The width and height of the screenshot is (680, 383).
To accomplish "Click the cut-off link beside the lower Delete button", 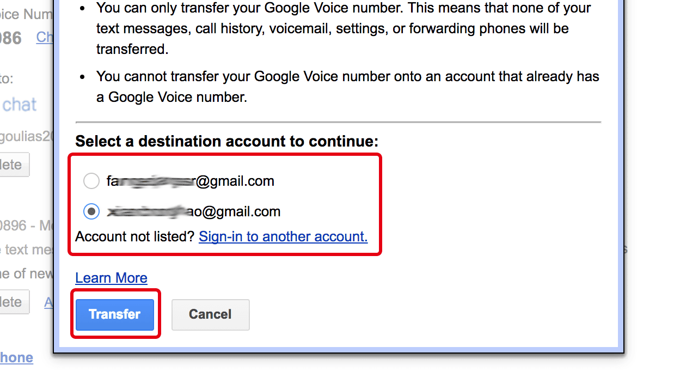I will pos(48,302).
